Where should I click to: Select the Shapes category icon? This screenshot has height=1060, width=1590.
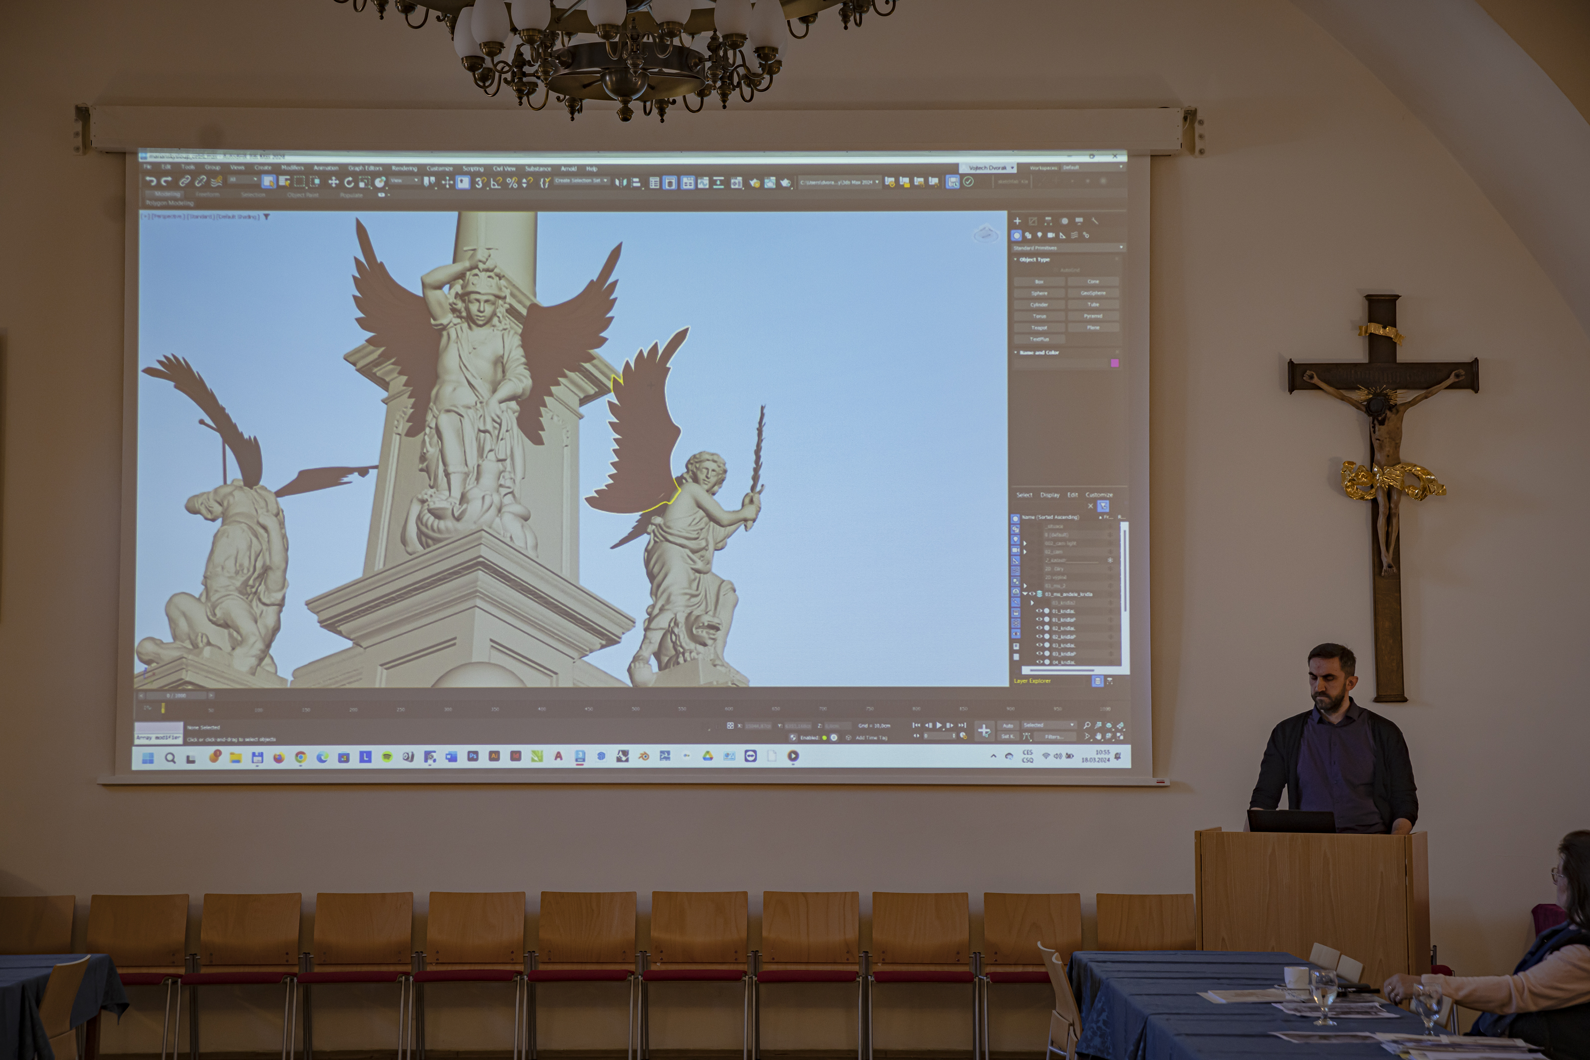click(x=1028, y=235)
